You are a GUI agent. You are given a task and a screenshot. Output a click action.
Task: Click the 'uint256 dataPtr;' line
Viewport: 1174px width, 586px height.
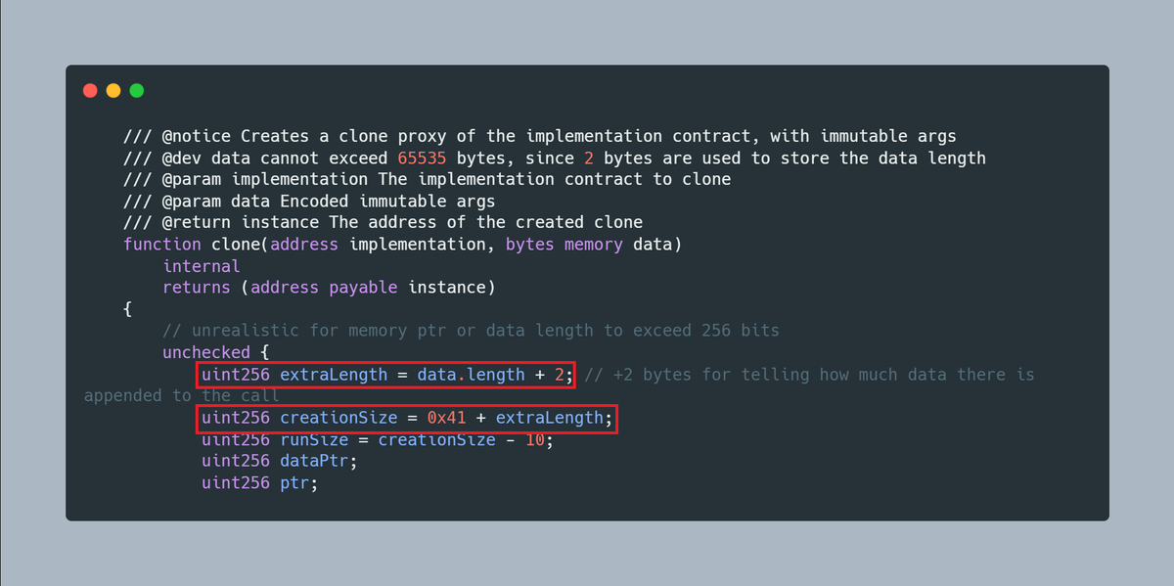[x=280, y=461]
